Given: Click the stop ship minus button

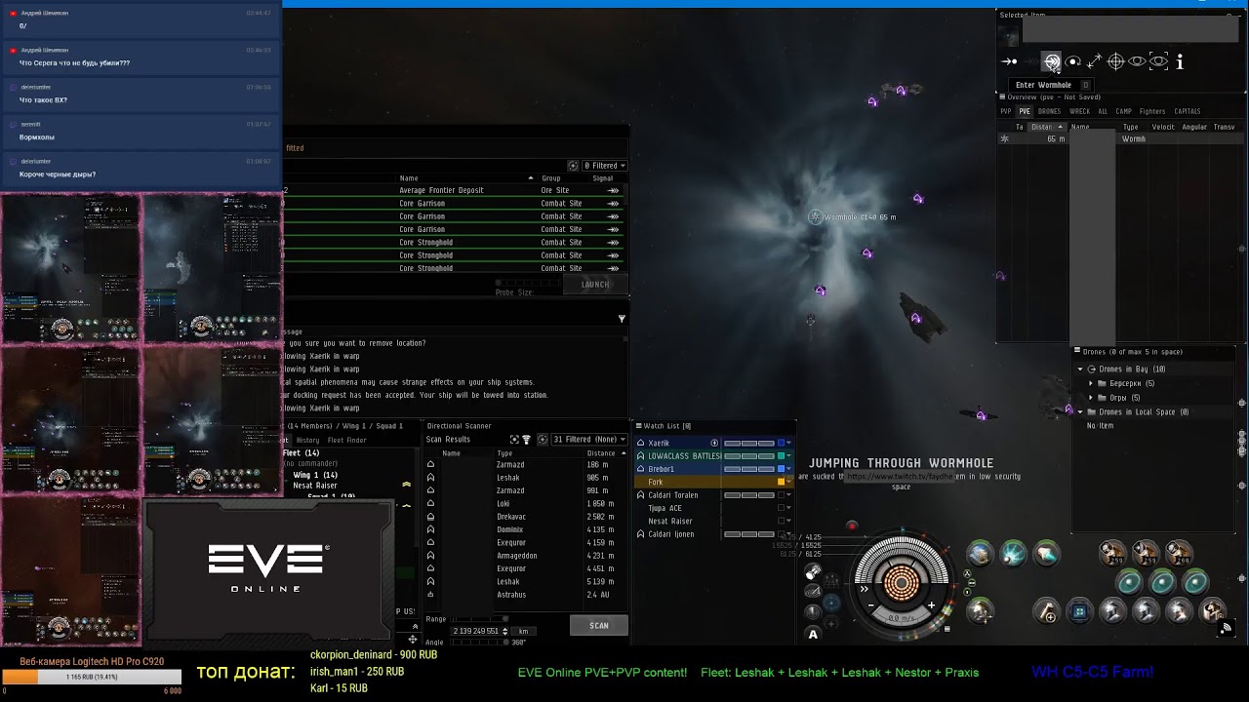Looking at the screenshot, I should (870, 605).
